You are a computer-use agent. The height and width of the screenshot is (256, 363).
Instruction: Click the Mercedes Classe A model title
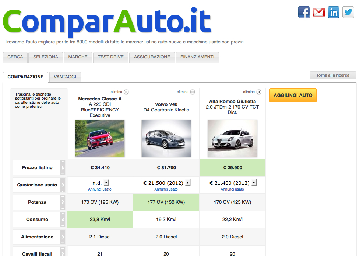pos(100,107)
